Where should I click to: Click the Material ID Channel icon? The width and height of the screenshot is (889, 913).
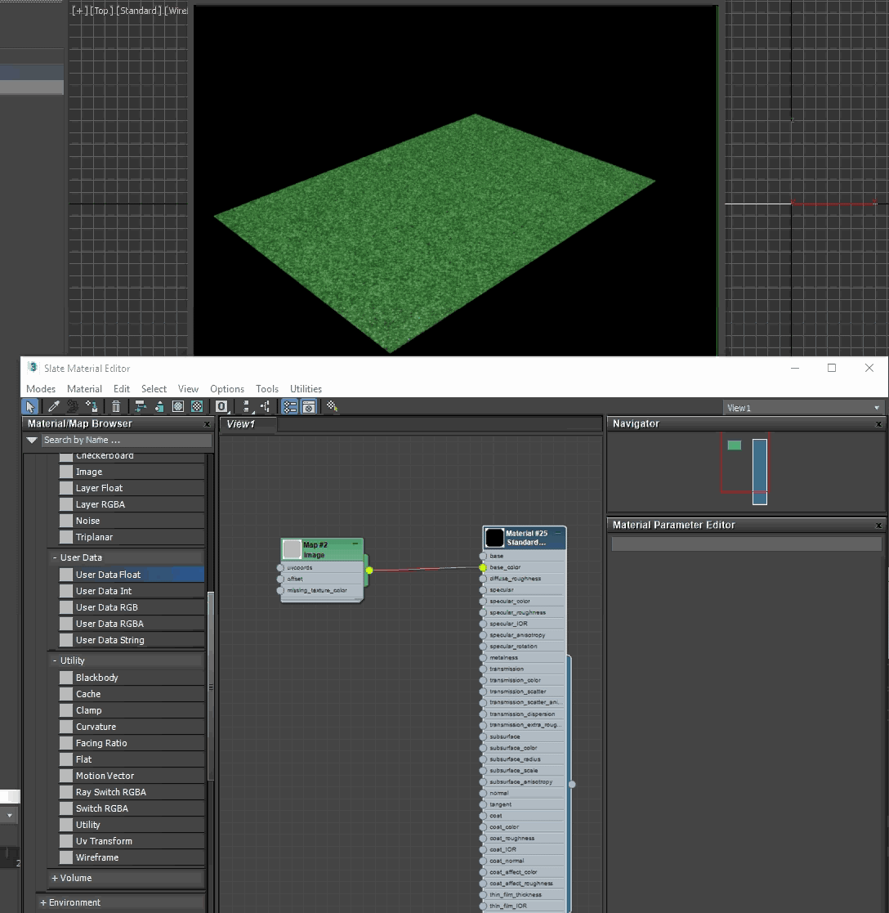point(221,406)
